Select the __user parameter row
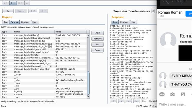Viewport: 192px width, 108px height. coord(44,75)
